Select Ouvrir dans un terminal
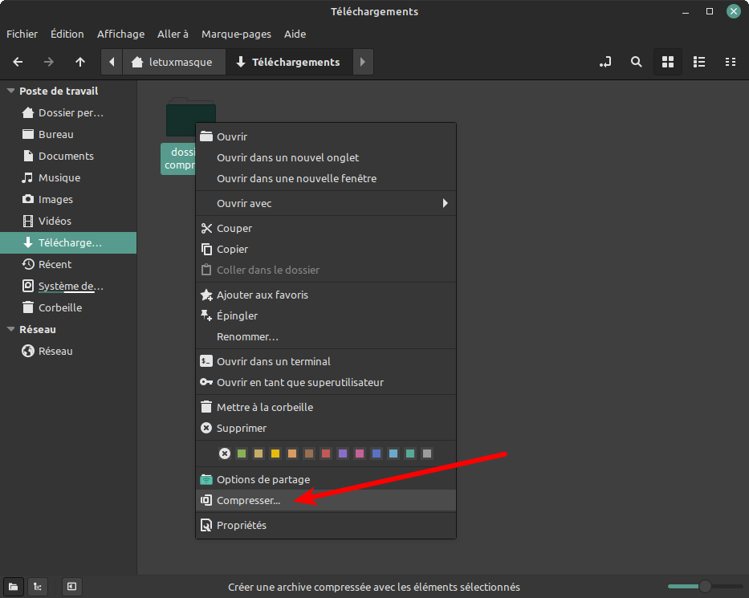 (x=326, y=361)
